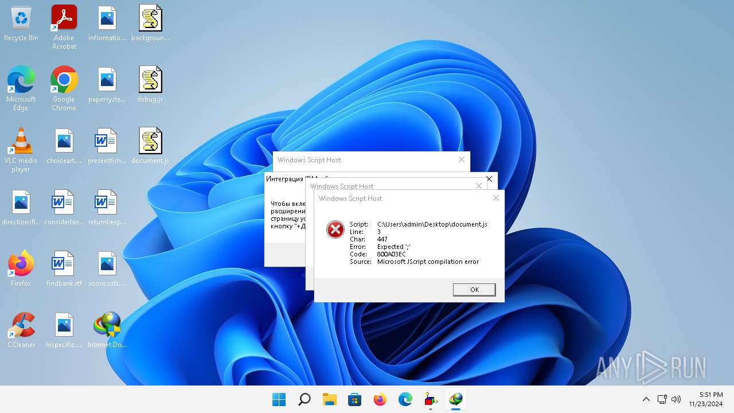Select the backgroun... script file icon
The image size is (734, 413).
point(150,24)
